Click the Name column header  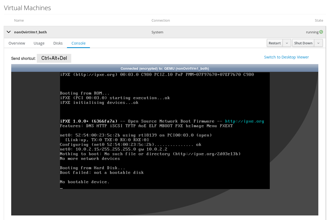(19, 21)
